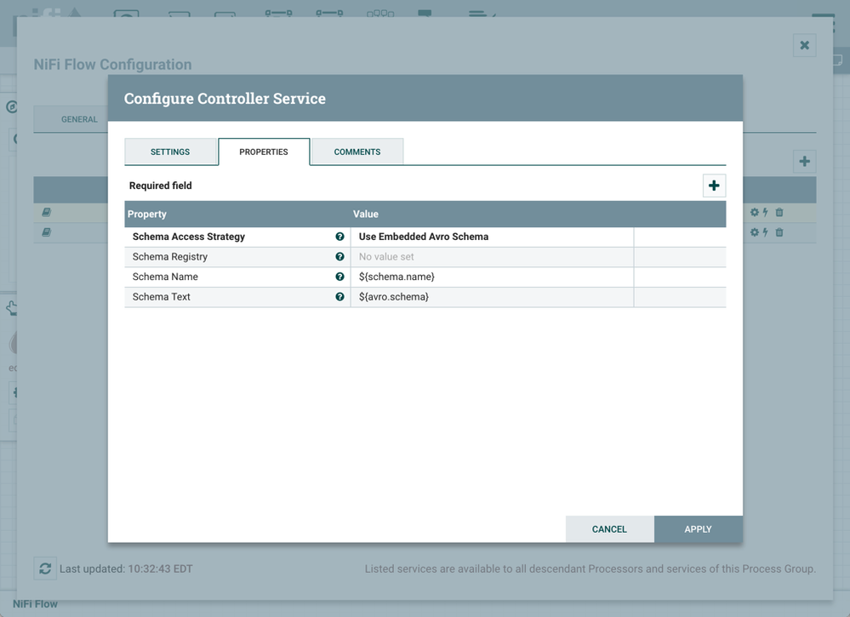Image resolution: width=850 pixels, height=617 pixels.
Task: Configure the second controller service with its gear icon
Action: click(x=754, y=231)
